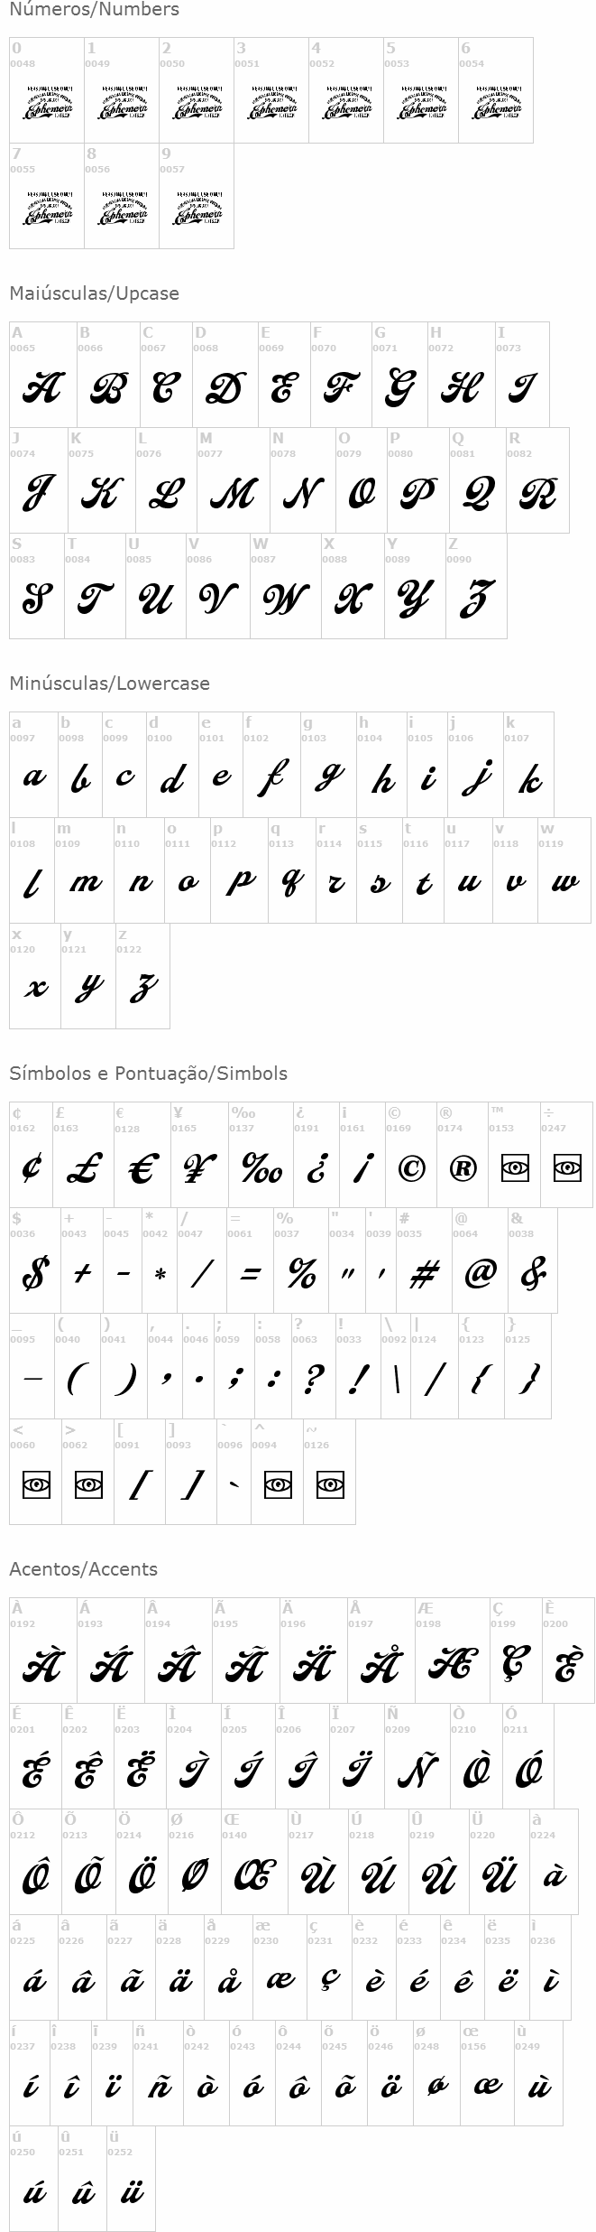Select the ampersand glyph cell
This screenshot has height=2232, width=596.
(533, 1260)
